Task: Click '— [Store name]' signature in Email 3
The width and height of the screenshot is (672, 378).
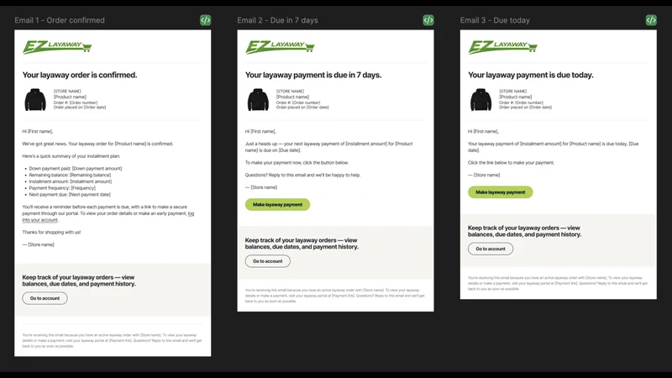Action: click(484, 175)
